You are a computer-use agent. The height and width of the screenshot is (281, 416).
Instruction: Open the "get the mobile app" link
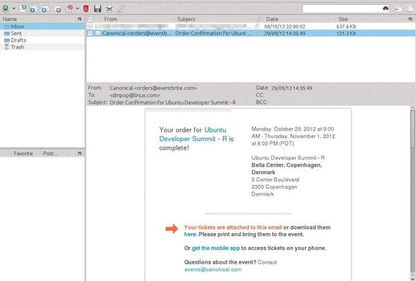point(216,248)
